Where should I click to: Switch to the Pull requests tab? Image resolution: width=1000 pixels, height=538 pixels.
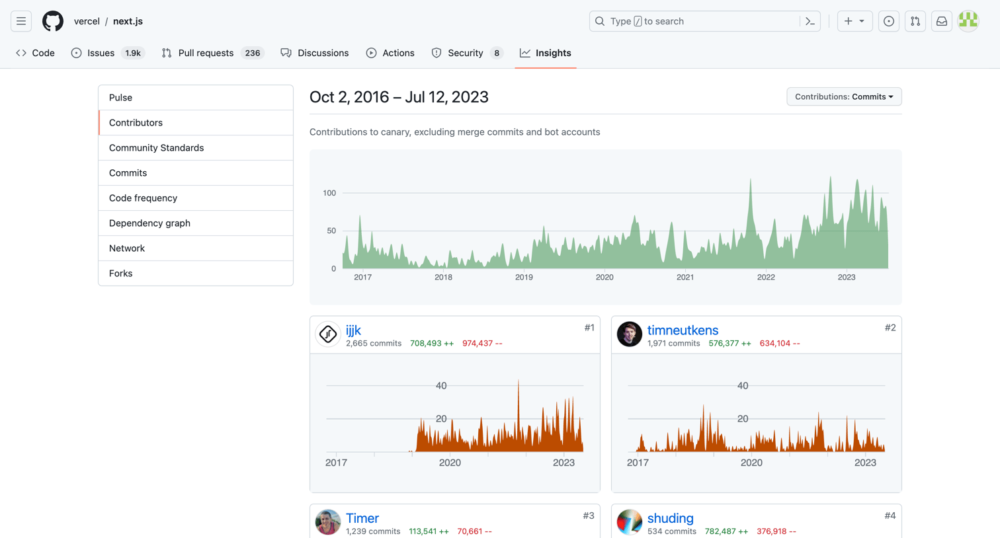(x=212, y=53)
